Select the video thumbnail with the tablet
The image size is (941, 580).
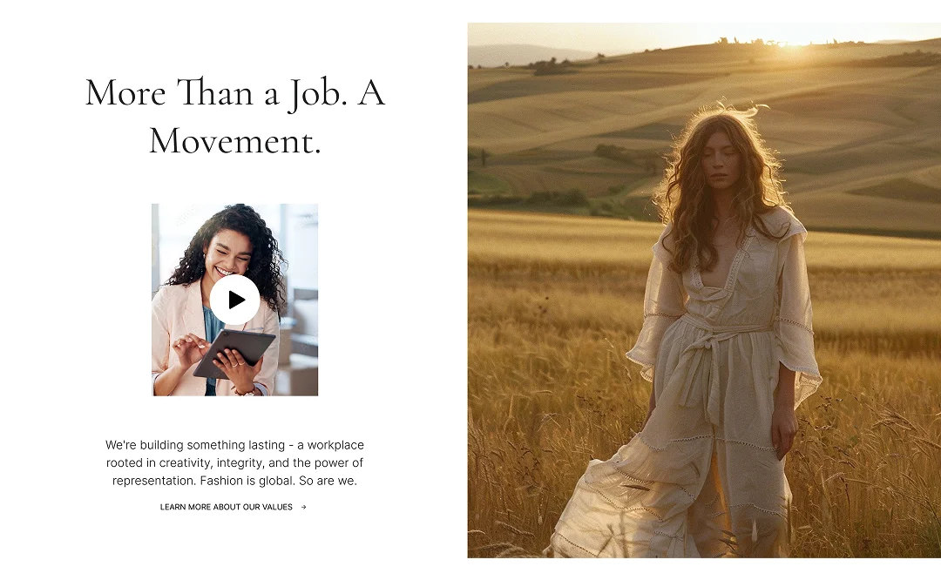click(234, 300)
